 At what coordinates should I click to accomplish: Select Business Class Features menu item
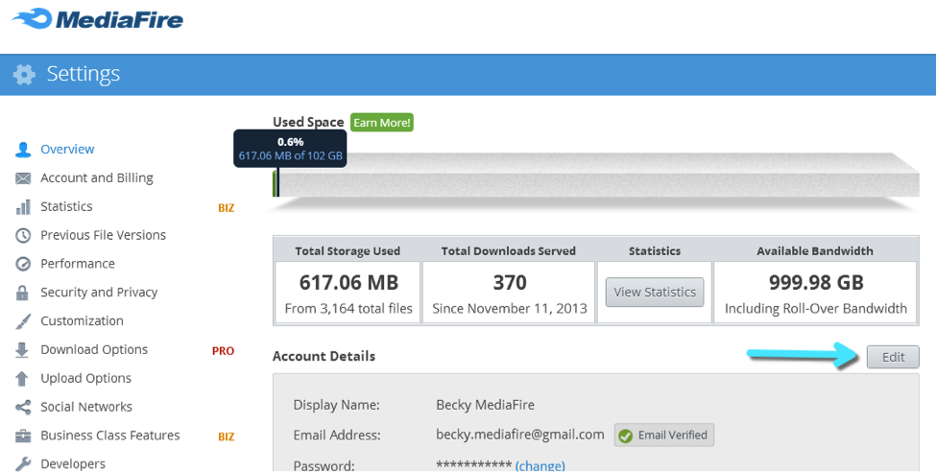109,436
